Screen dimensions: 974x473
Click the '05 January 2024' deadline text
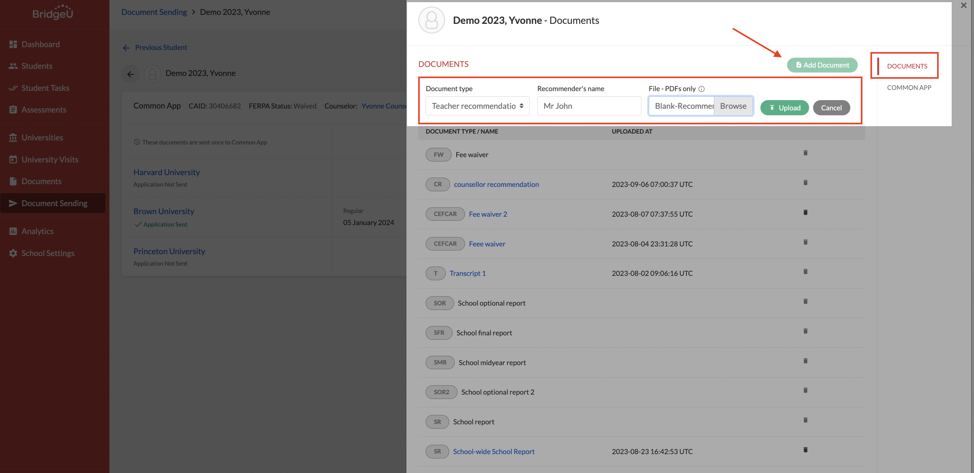[368, 223]
